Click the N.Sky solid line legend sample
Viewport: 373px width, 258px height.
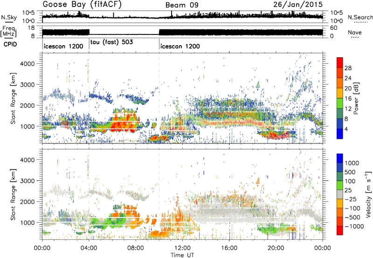click(x=9, y=22)
